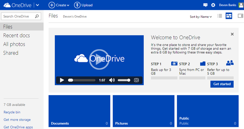Viewport: 244px width, 129px height.
Task: Click the user profile avatar picture
Action: tap(241, 5)
